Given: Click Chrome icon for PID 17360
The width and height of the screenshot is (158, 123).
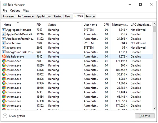Looking at the screenshot, I should click(4, 101).
